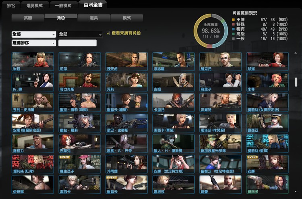Image resolution: width=302 pixels, height=199 pixels.
Task: Click the vertical scrollbar thumb
Action: tap(296, 82)
